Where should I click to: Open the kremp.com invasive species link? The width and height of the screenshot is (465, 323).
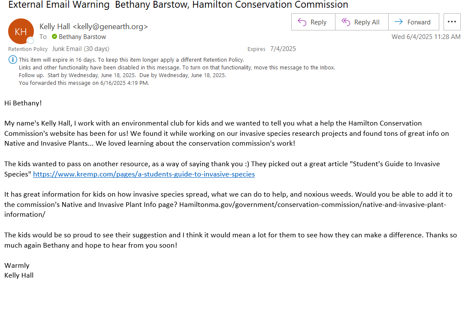pyautogui.click(x=144, y=174)
